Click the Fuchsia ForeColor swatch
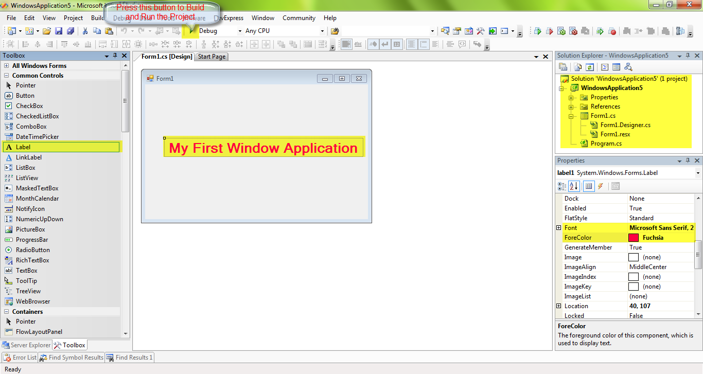 [634, 237]
